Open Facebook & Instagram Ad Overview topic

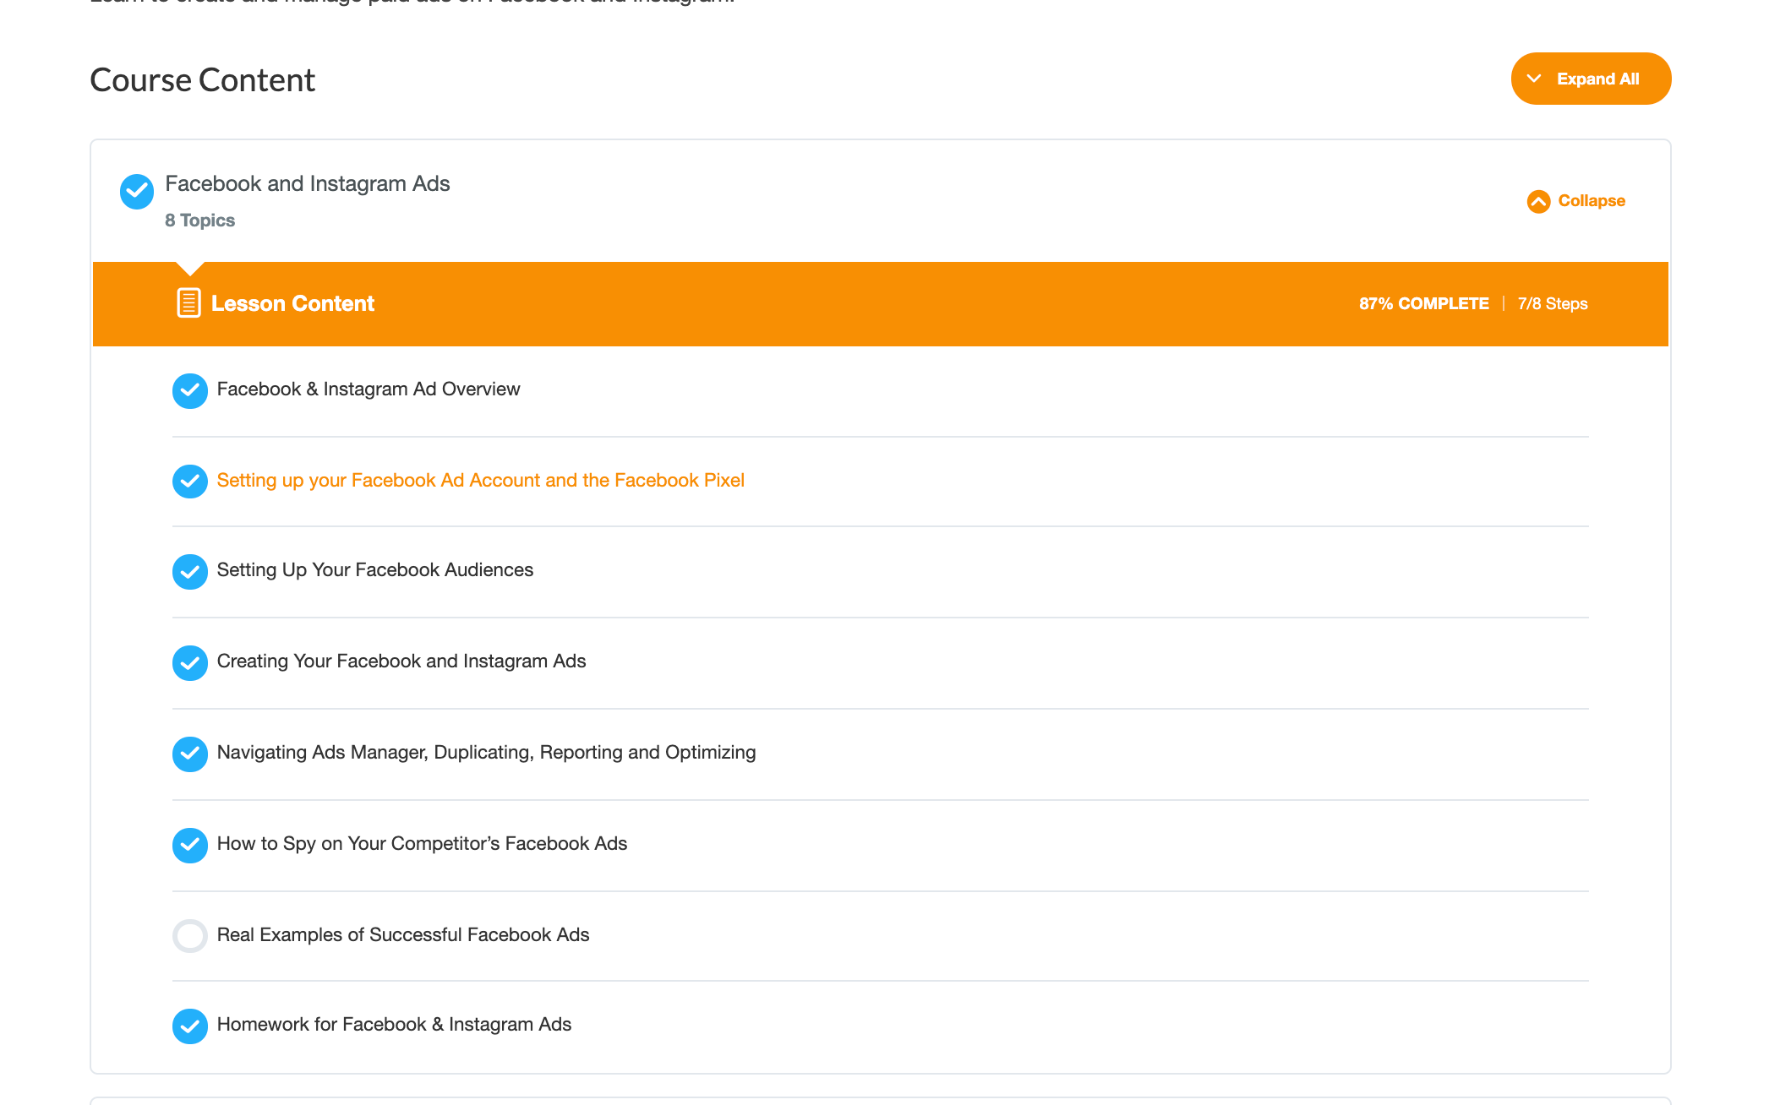(369, 389)
